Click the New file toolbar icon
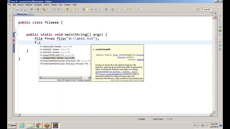The height and width of the screenshot is (129, 230). [11, 9]
